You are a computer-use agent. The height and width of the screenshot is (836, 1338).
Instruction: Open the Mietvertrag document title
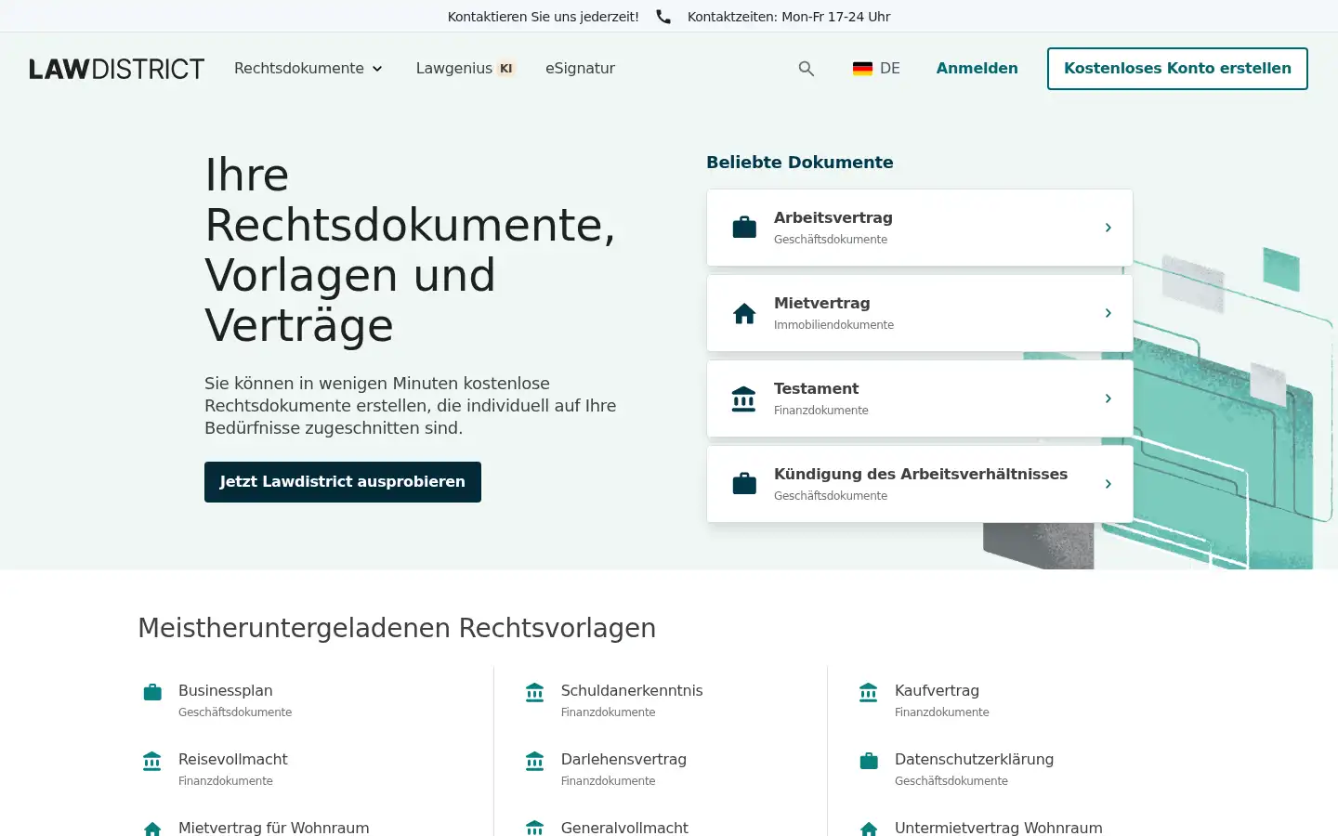pos(822,303)
